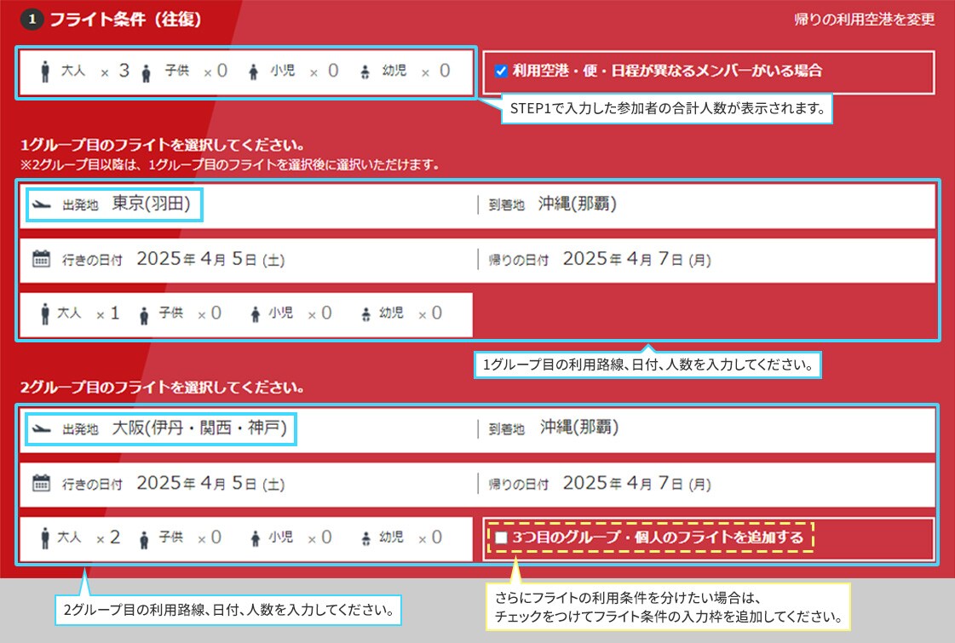Uncheck 利用空港・便・日程が異なるメンバーがいる場合 checkbox
This screenshot has height=643, width=955.
tap(501, 72)
